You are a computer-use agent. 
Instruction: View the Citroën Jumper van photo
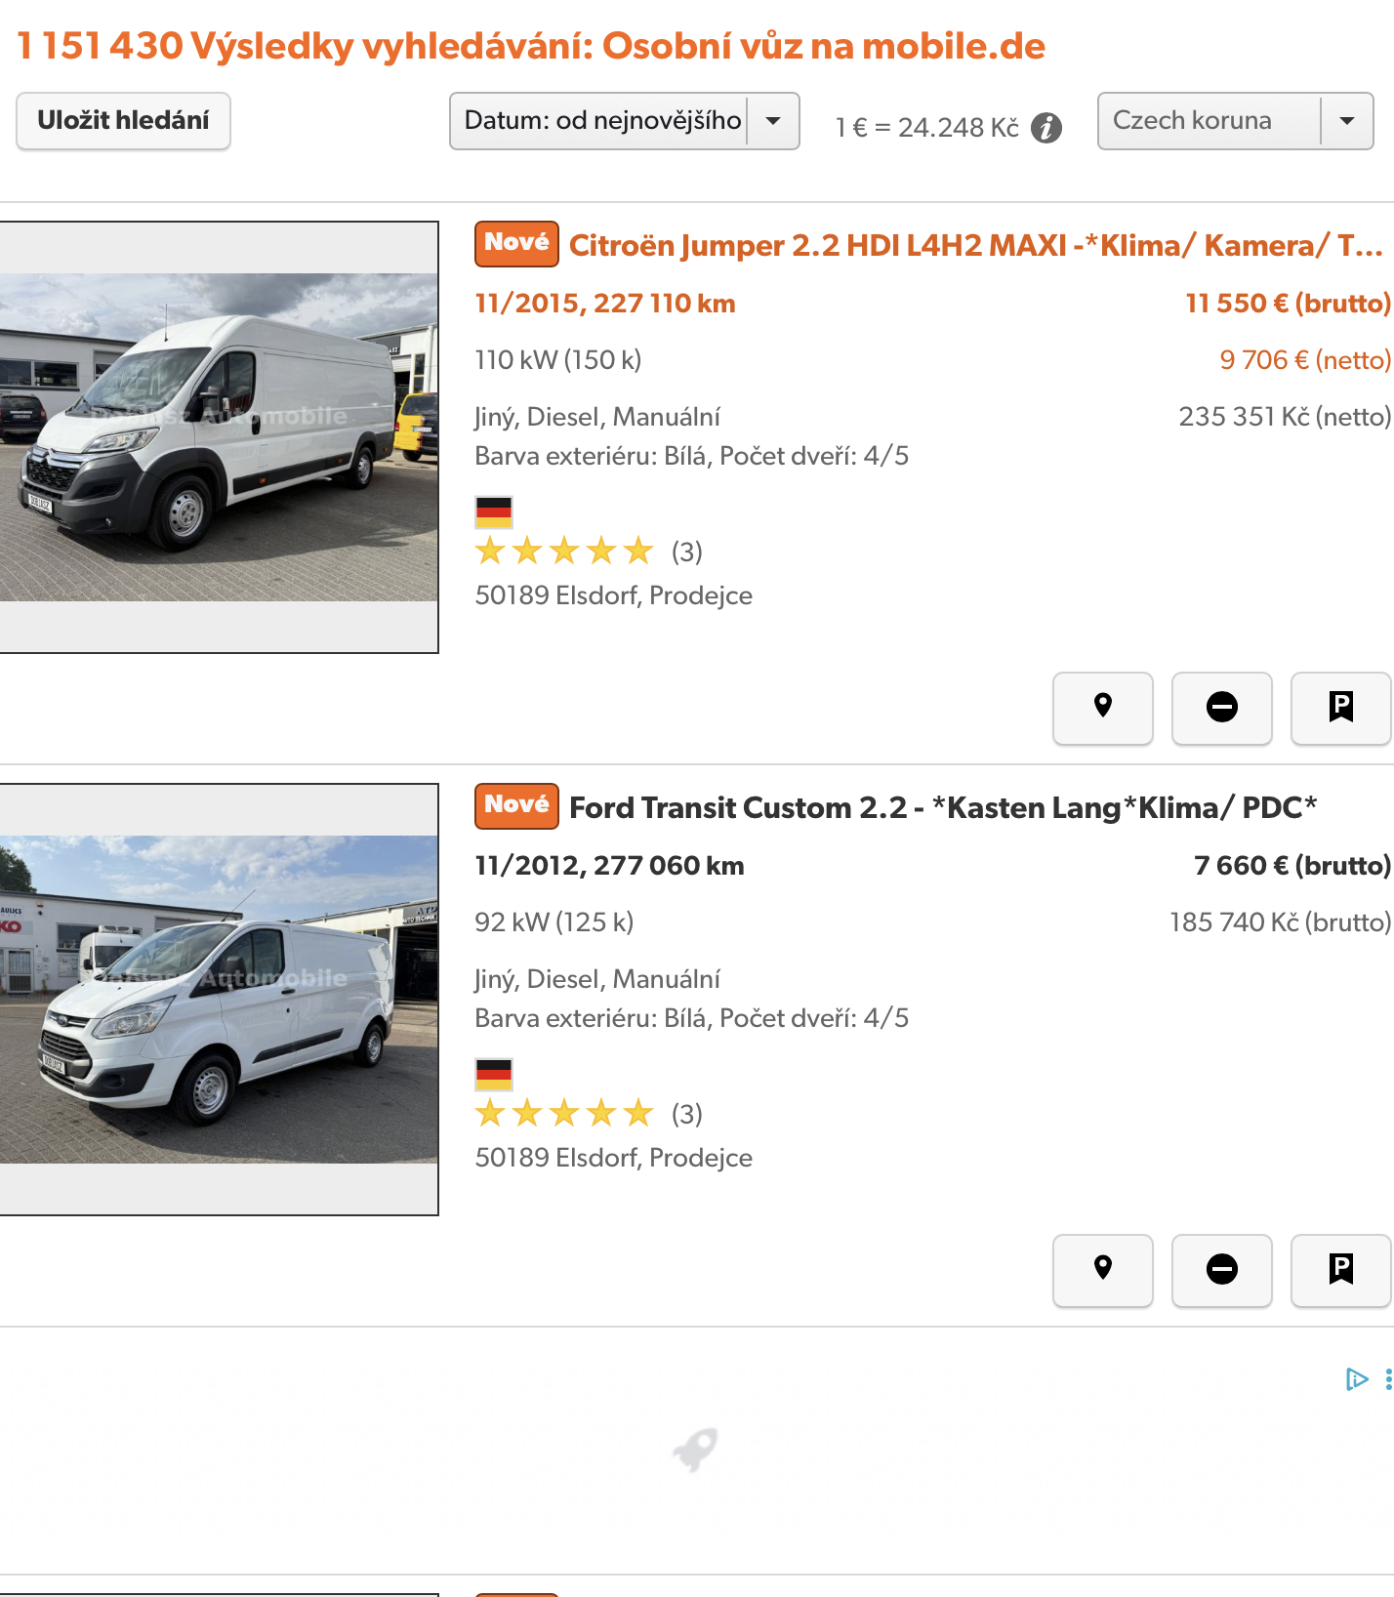tap(219, 437)
